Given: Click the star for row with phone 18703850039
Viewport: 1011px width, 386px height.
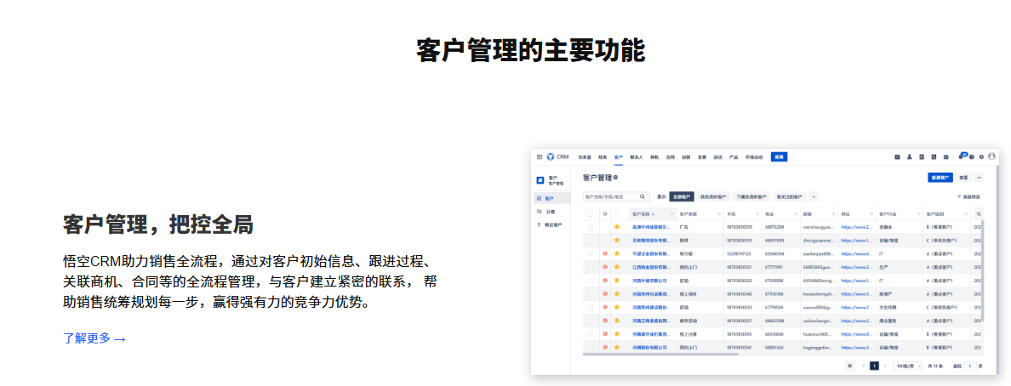Looking at the screenshot, I should [x=616, y=227].
